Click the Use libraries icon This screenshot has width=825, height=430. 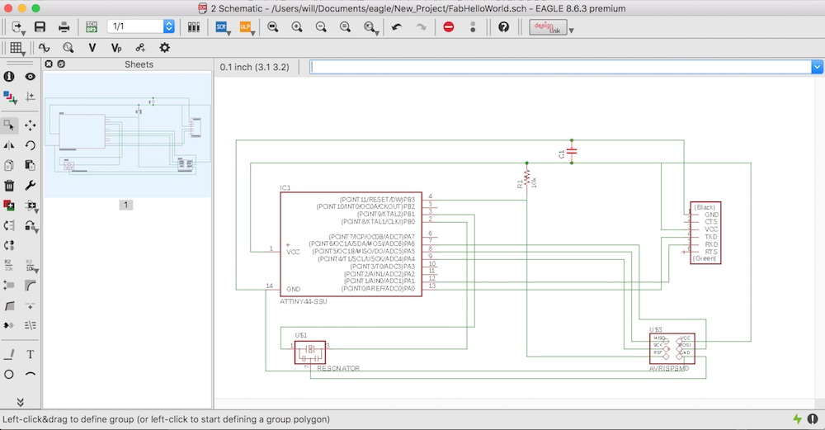(x=194, y=27)
